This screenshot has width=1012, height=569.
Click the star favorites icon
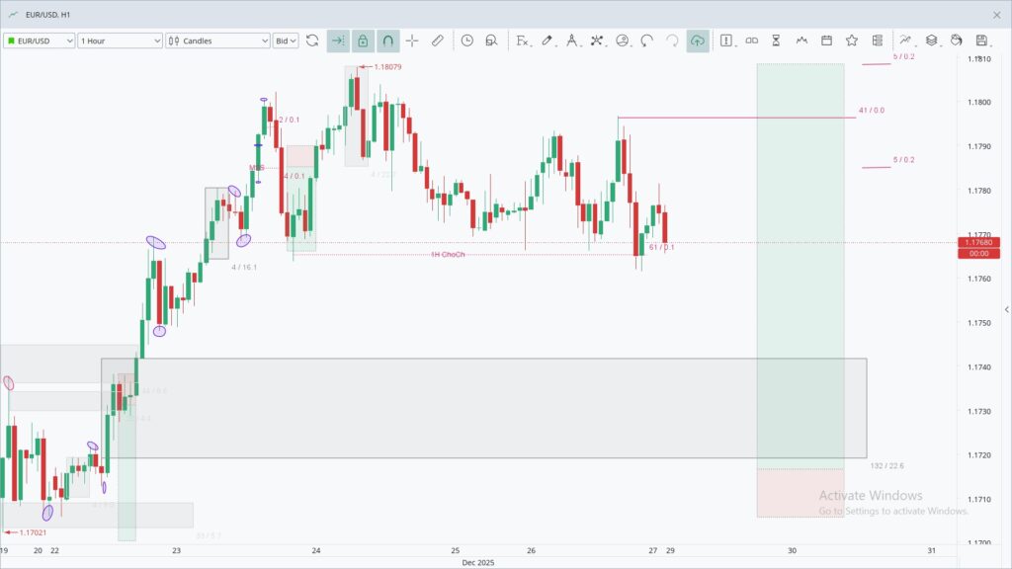click(852, 41)
